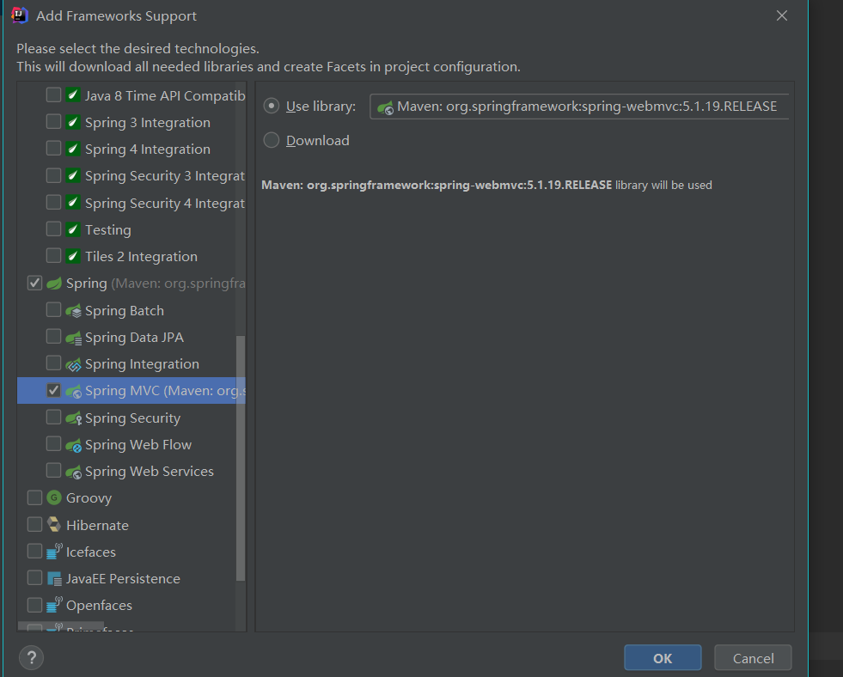Check the Spring 3 Integration checkbox

53,121
